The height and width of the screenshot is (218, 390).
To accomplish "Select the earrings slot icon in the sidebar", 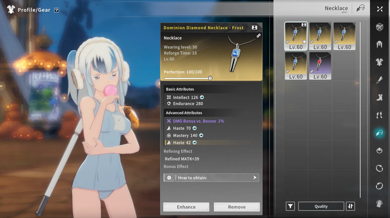I will coord(379,115).
